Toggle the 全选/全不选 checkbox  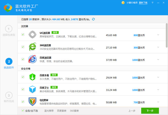click(x=23, y=111)
